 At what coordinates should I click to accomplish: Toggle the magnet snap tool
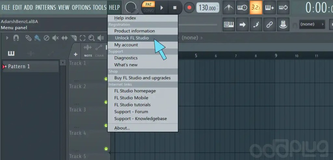(x=16, y=38)
